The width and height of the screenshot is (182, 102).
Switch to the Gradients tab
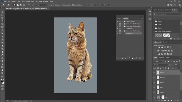coord(168,10)
